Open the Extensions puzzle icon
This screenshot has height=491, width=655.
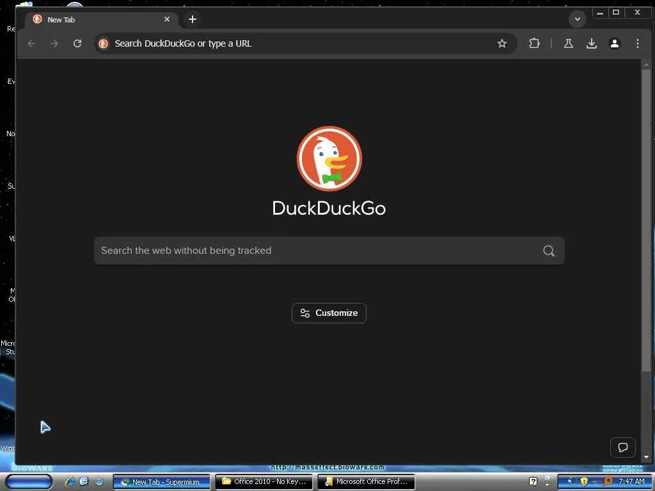click(534, 43)
